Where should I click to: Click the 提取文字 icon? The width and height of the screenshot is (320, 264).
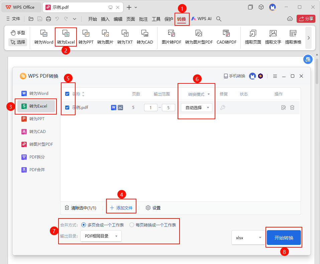tap(273, 37)
